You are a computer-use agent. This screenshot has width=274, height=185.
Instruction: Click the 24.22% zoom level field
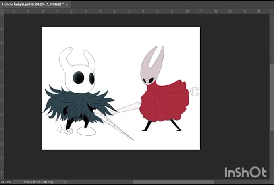click(6, 182)
